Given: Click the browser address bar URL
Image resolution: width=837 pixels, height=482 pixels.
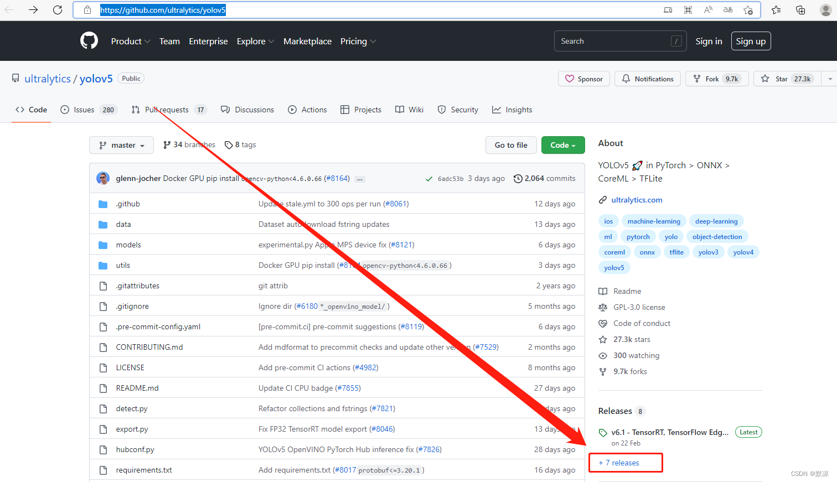Looking at the screenshot, I should pyautogui.click(x=163, y=10).
